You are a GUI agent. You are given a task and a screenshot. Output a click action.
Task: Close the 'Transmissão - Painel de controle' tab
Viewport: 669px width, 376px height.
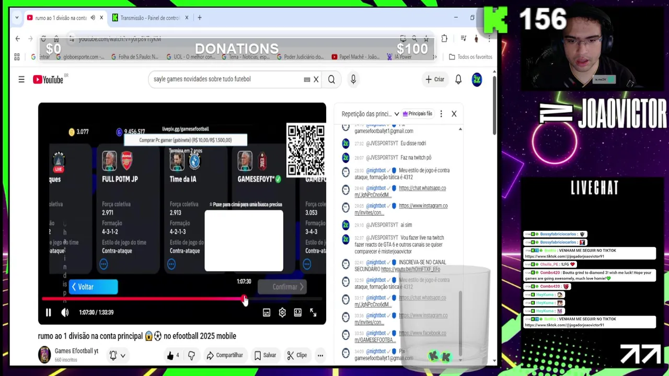point(187,18)
